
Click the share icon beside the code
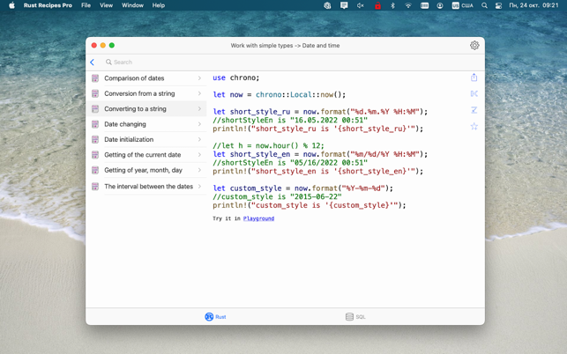click(x=474, y=77)
